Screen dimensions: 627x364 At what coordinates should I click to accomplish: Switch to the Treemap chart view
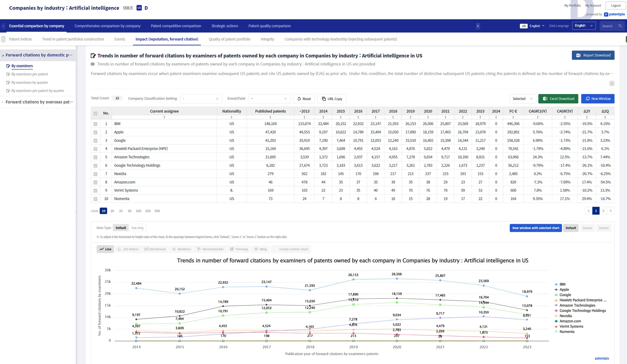239,249
